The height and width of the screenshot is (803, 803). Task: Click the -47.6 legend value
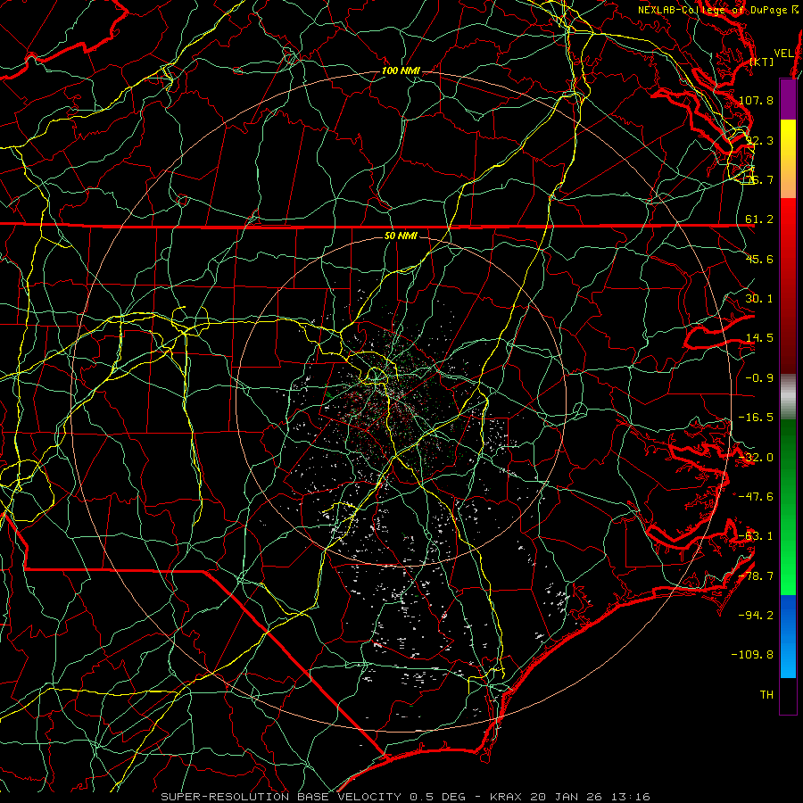click(x=756, y=497)
